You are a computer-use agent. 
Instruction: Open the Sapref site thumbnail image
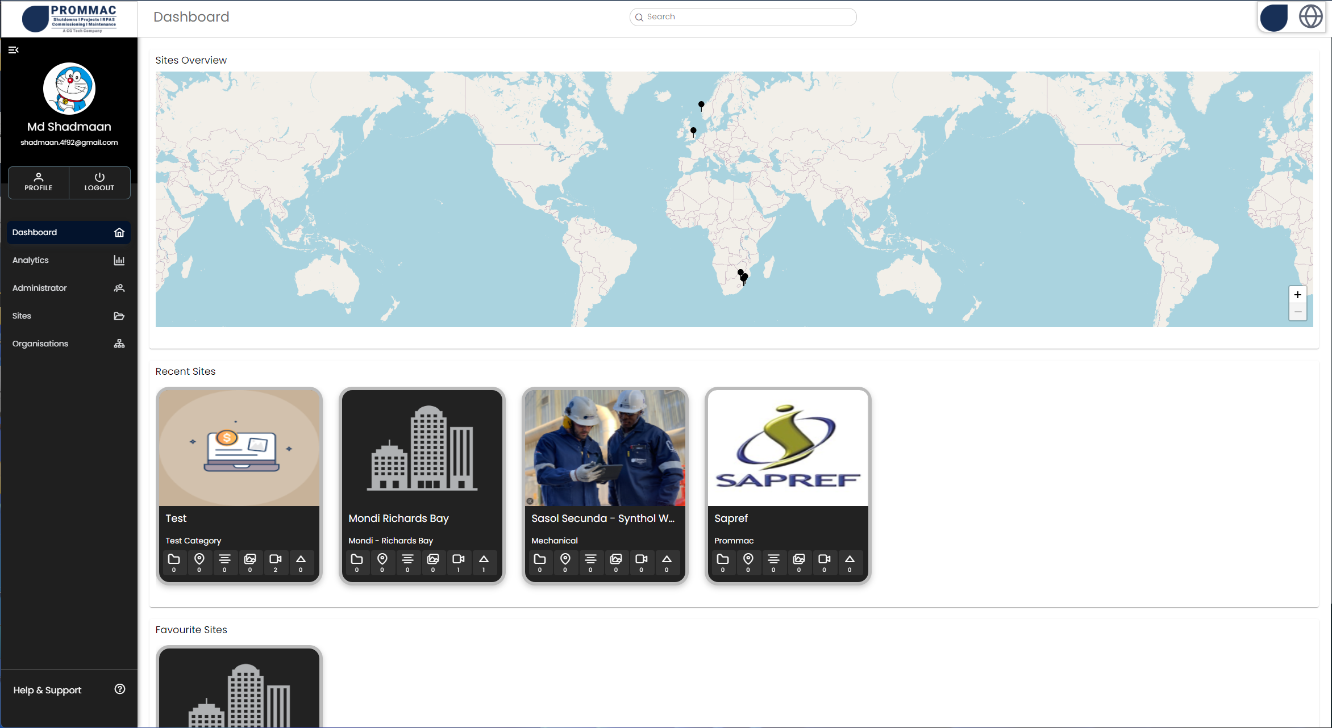[x=788, y=447]
